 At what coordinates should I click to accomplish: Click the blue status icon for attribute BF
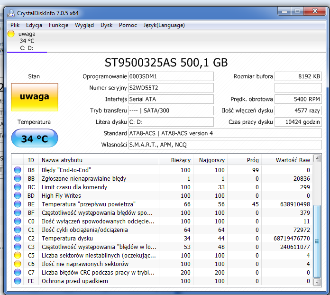(x=18, y=212)
